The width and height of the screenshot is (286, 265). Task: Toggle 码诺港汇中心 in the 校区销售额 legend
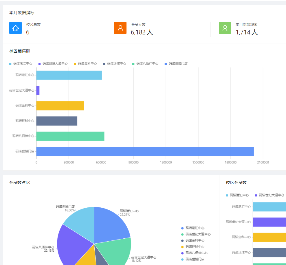(x=21, y=64)
